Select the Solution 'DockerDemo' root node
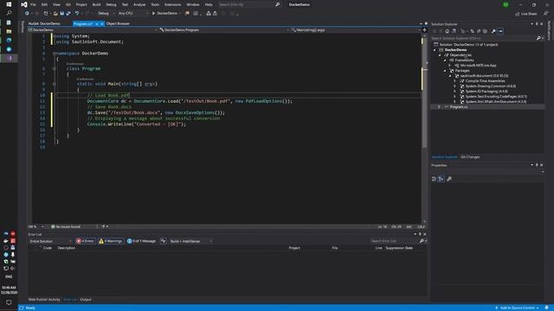 coord(468,45)
